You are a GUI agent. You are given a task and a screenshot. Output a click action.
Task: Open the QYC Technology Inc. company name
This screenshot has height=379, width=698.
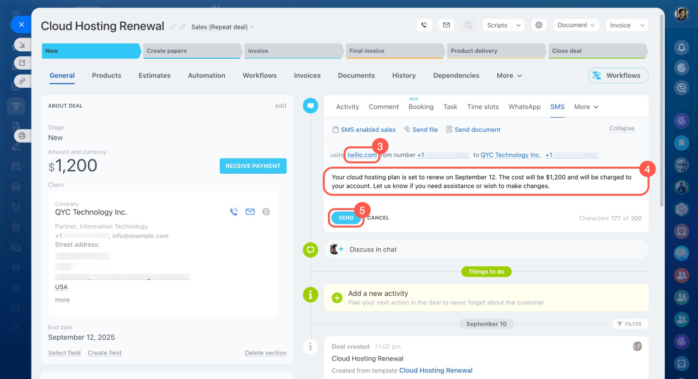(x=91, y=212)
